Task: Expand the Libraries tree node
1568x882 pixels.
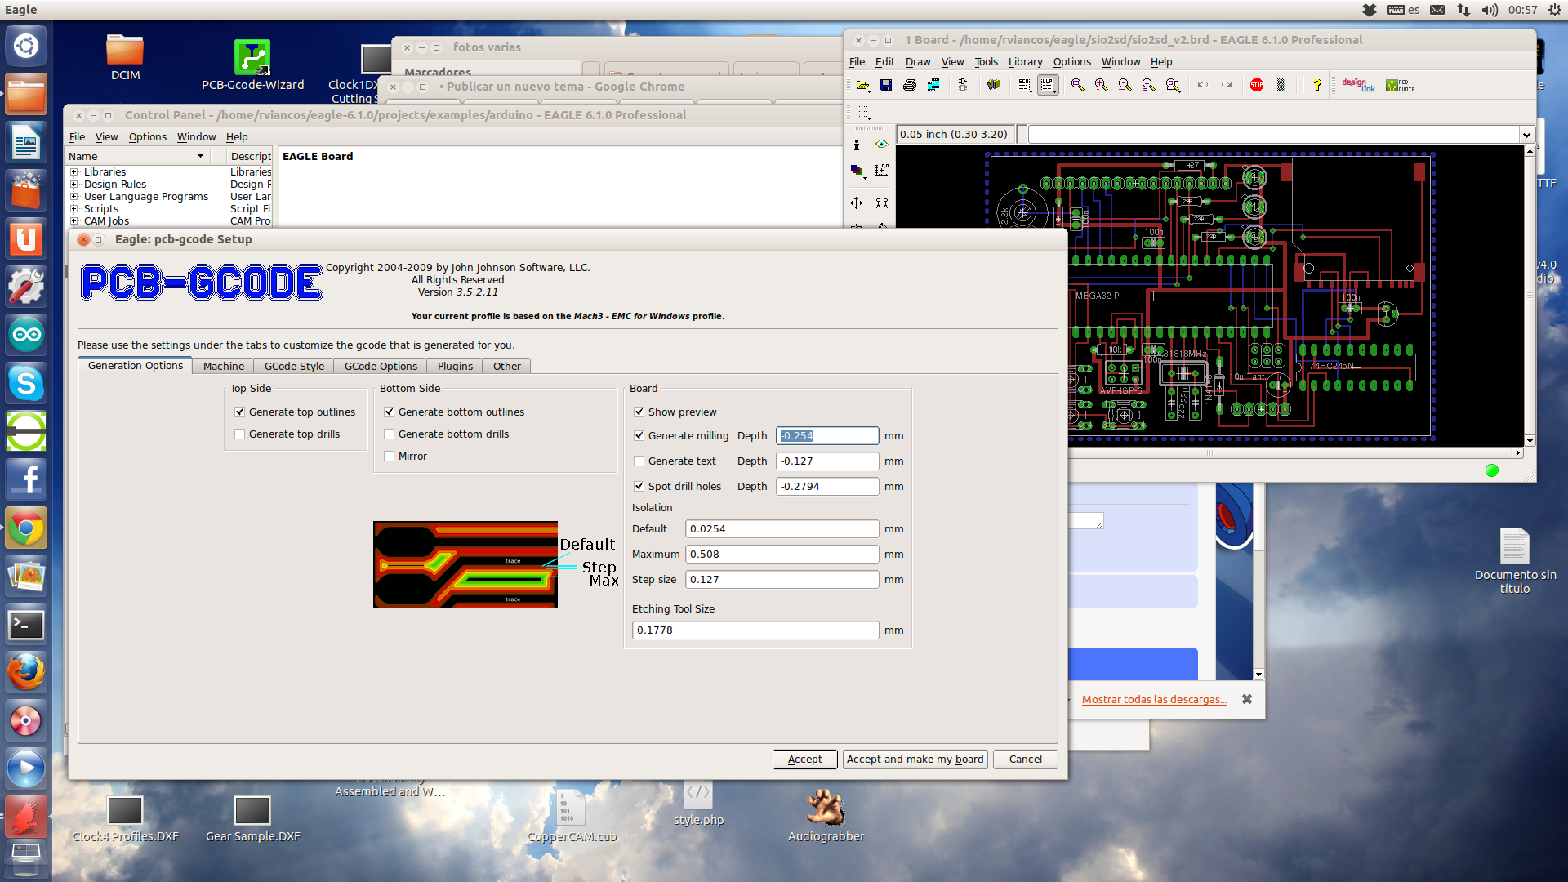Action: point(74,172)
